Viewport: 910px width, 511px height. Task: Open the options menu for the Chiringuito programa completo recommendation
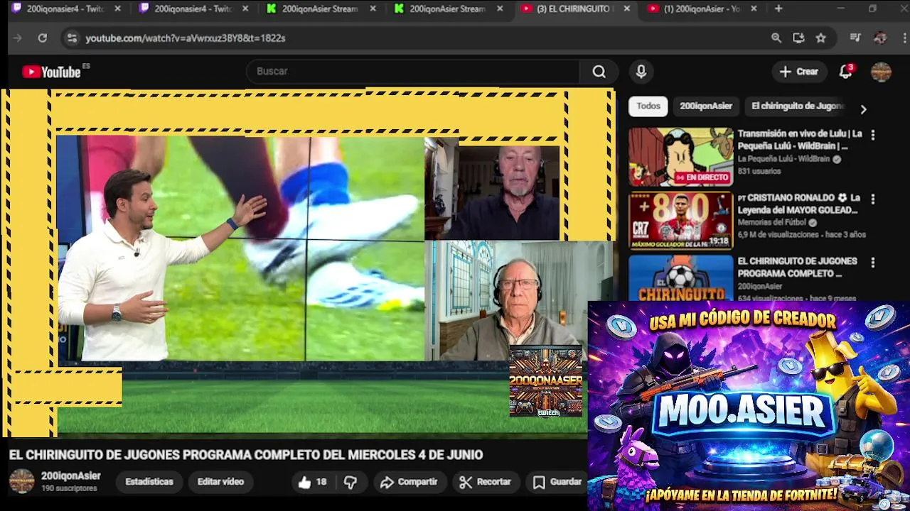click(x=873, y=262)
